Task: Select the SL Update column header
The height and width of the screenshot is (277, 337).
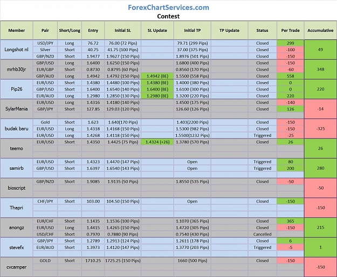Action: (x=157, y=30)
